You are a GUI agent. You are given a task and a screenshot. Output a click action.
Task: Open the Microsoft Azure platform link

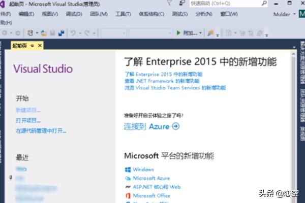click(x=151, y=178)
